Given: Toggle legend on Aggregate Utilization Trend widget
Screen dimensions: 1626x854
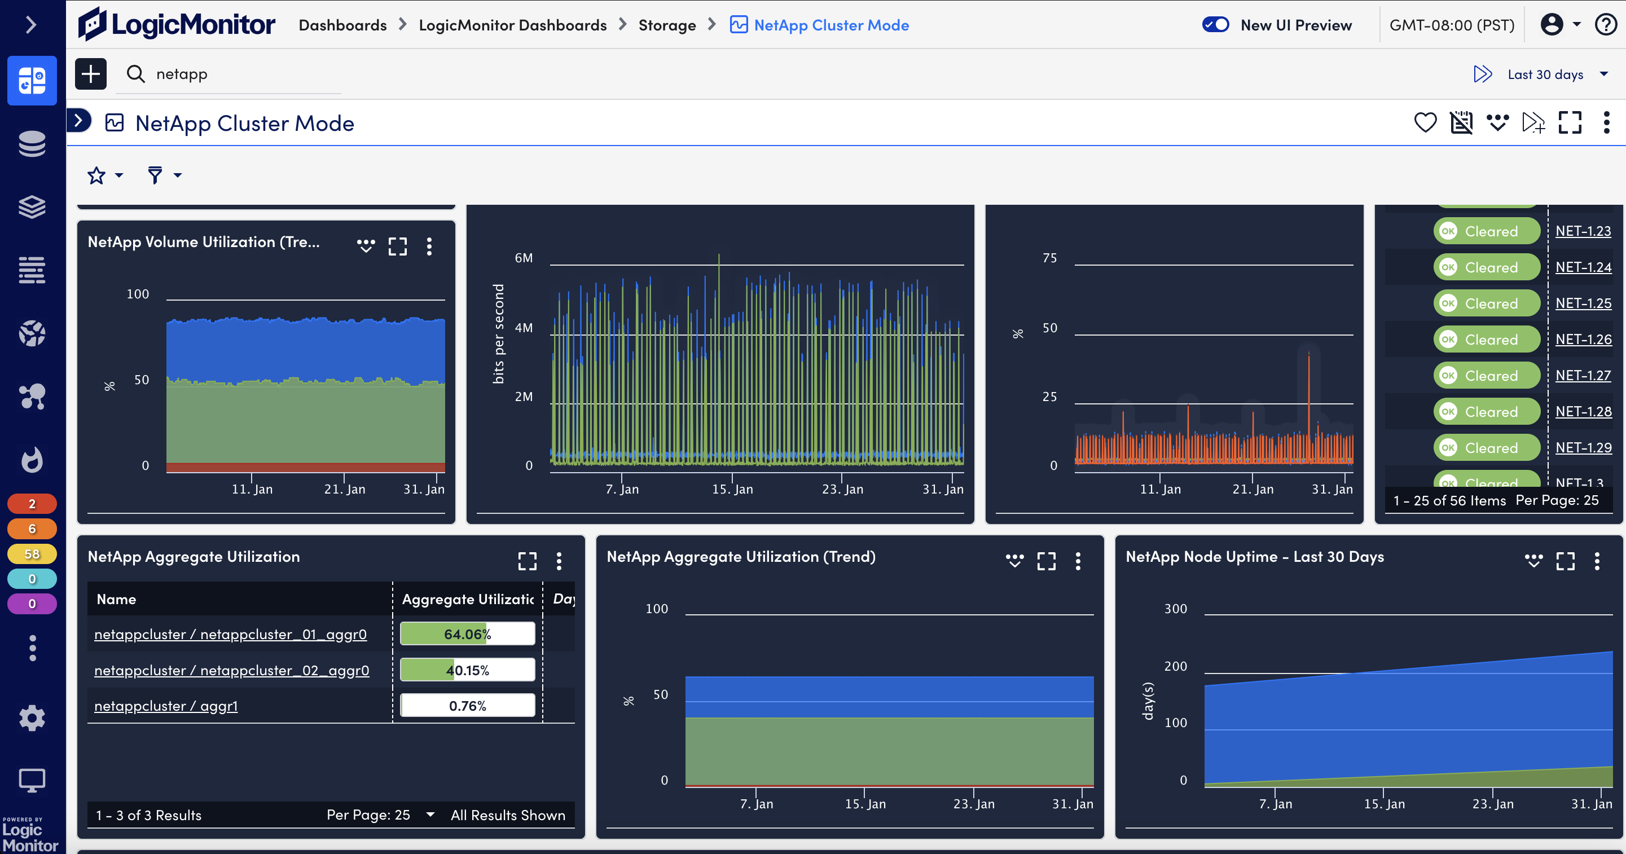Looking at the screenshot, I should [x=1014, y=561].
